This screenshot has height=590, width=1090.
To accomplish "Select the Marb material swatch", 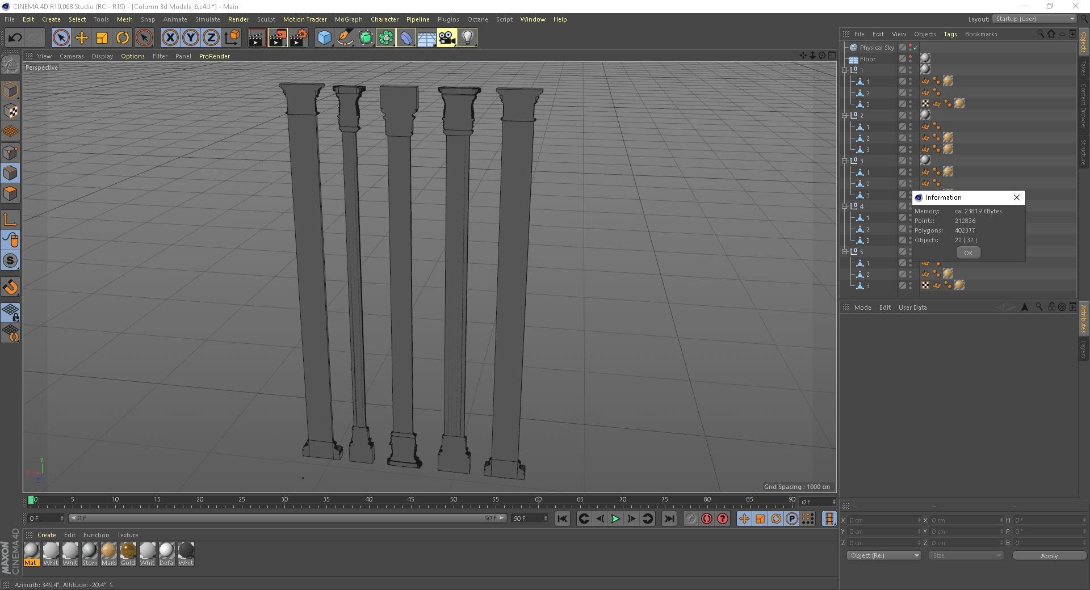I will (x=109, y=554).
